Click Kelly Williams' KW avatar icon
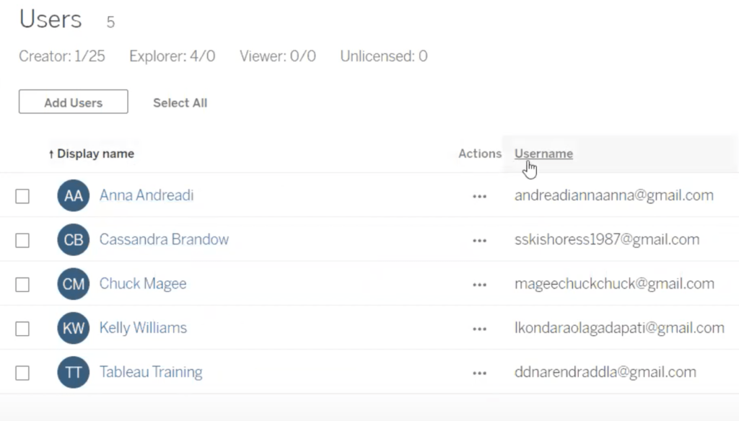This screenshot has width=739, height=421. coord(73,328)
